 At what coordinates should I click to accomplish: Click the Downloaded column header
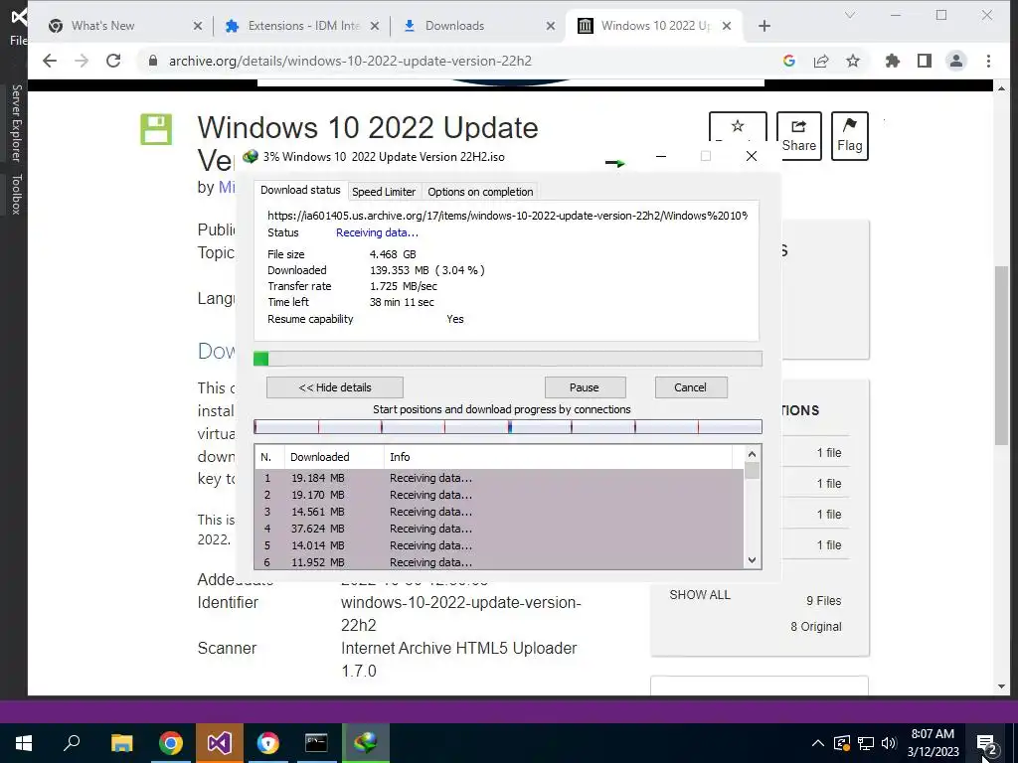[x=334, y=457]
